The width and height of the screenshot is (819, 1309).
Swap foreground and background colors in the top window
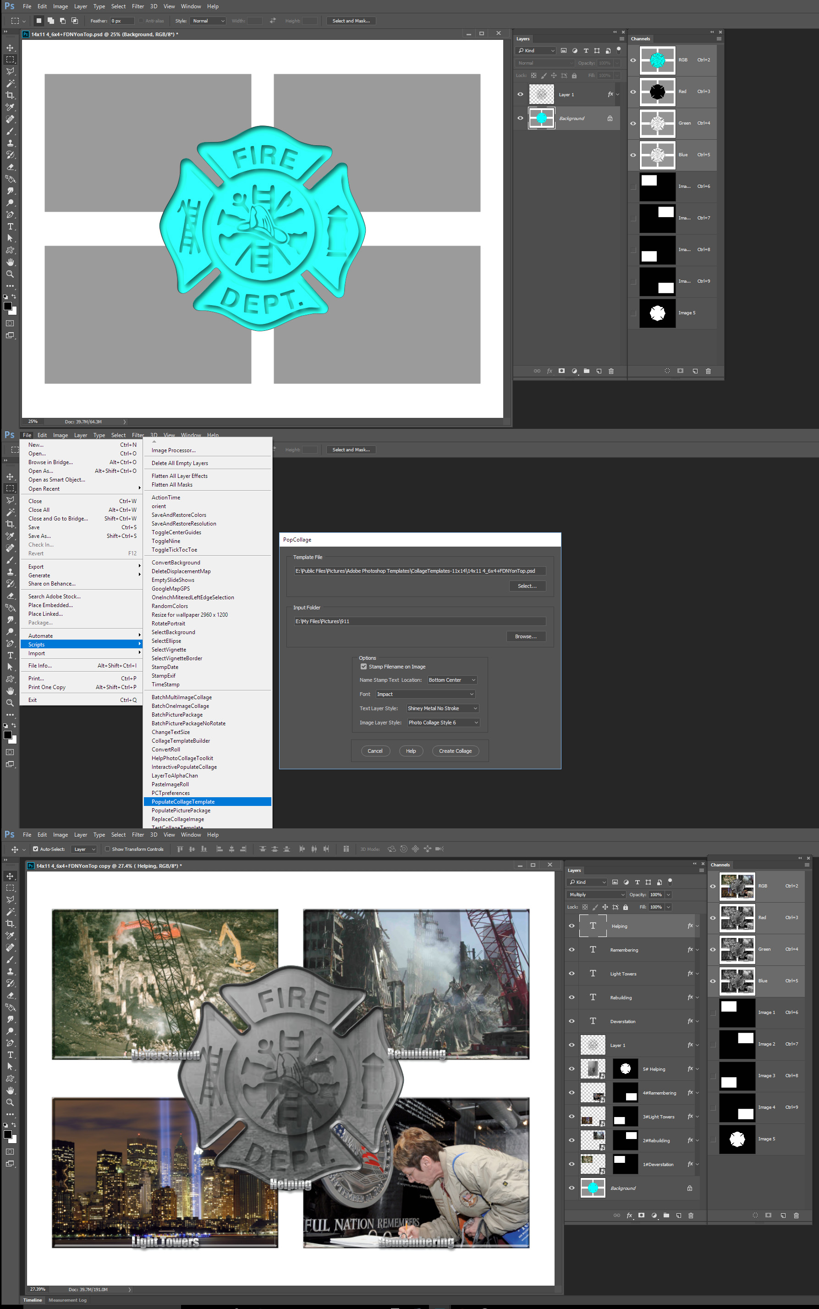(x=14, y=296)
